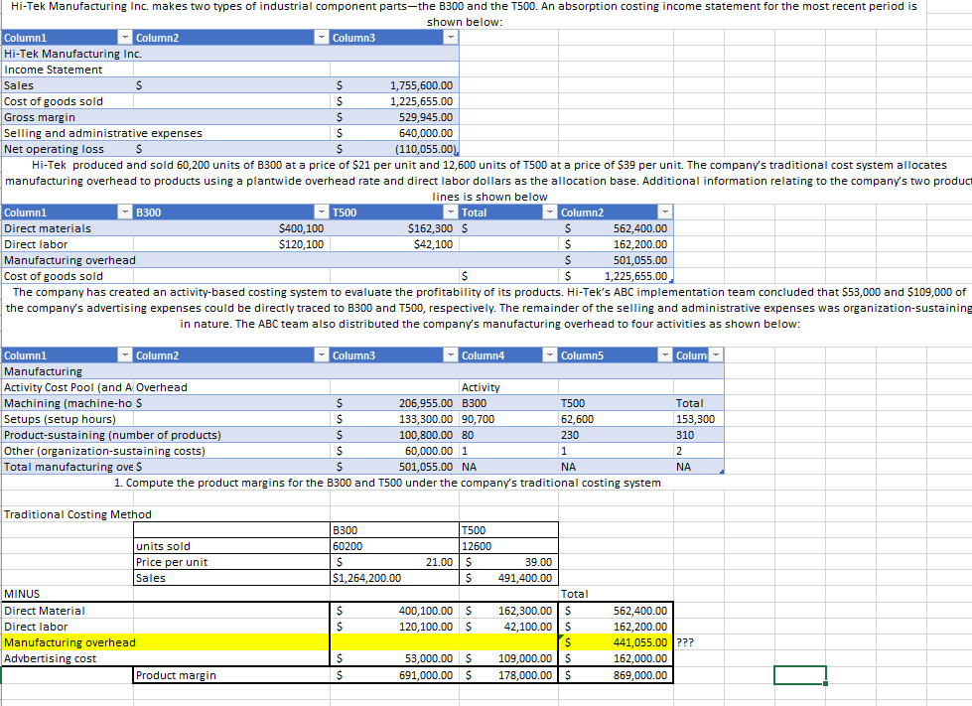Select the B300 direct materials $400,100 cell
The height and width of the screenshot is (706, 972).
tap(231, 228)
